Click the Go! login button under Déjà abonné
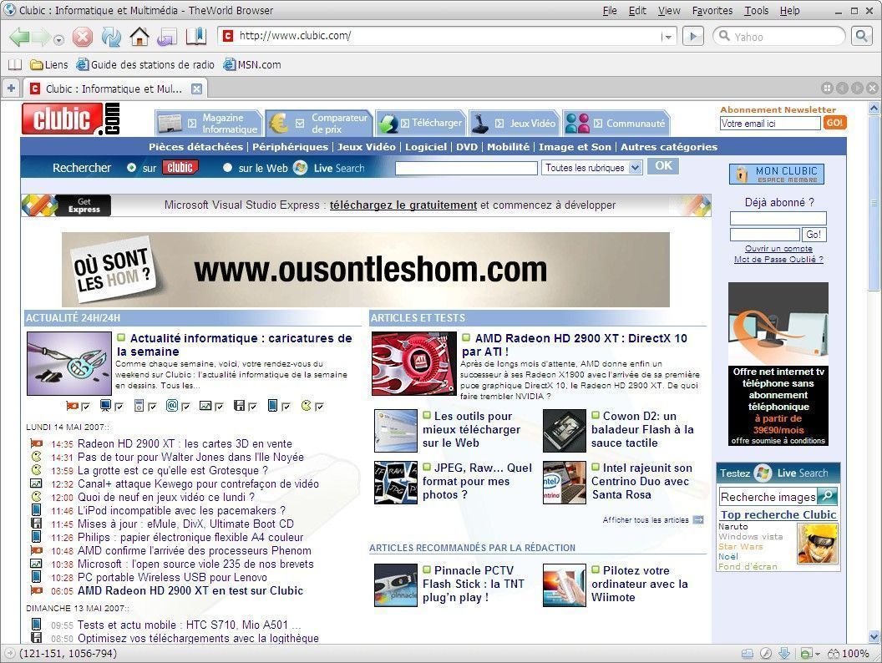The image size is (882, 663). pos(814,235)
